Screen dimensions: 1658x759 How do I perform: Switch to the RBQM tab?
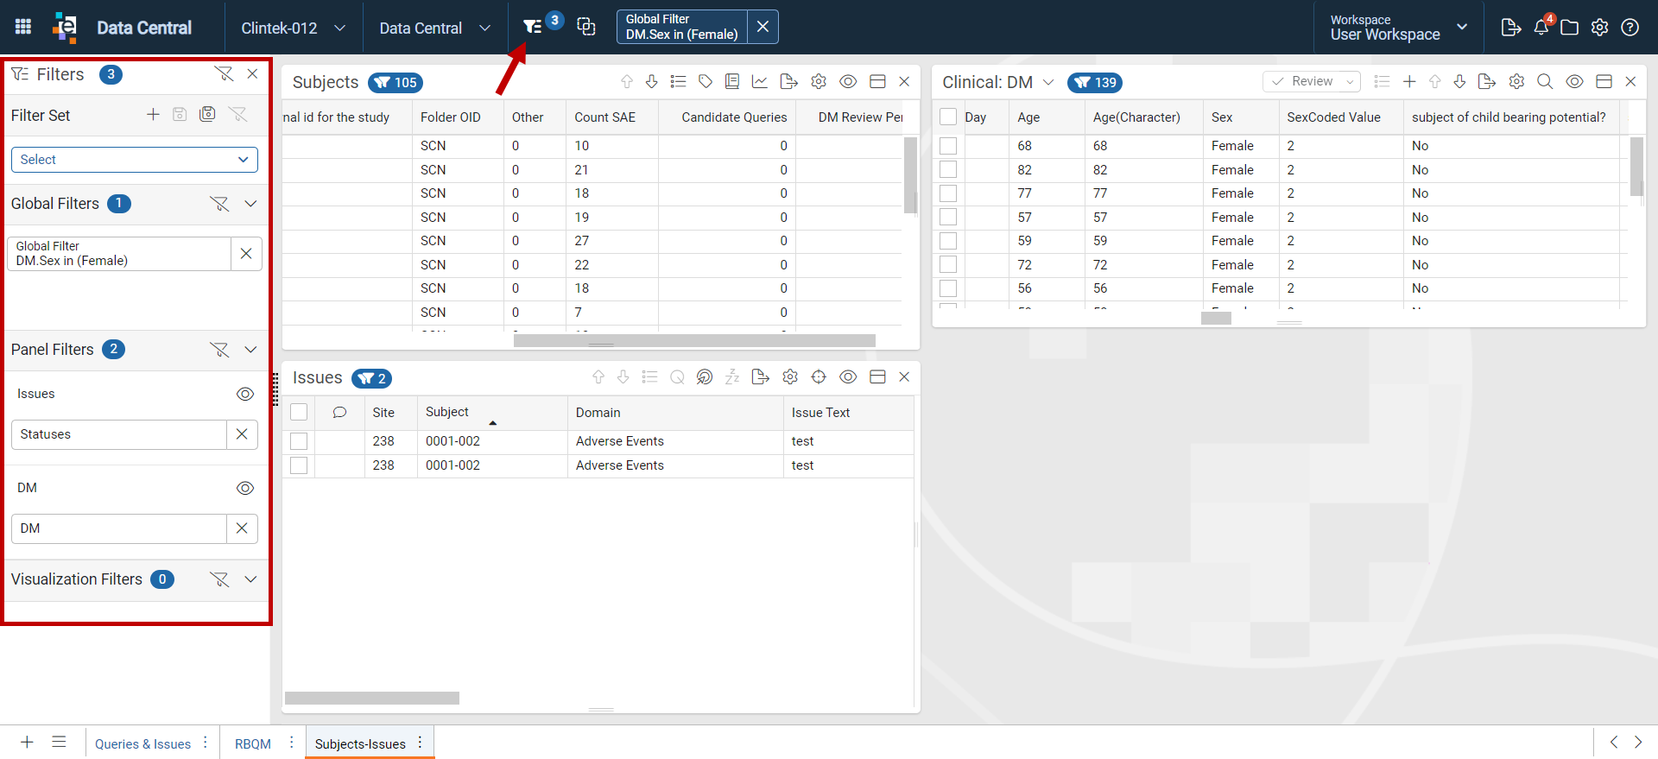pyautogui.click(x=253, y=743)
